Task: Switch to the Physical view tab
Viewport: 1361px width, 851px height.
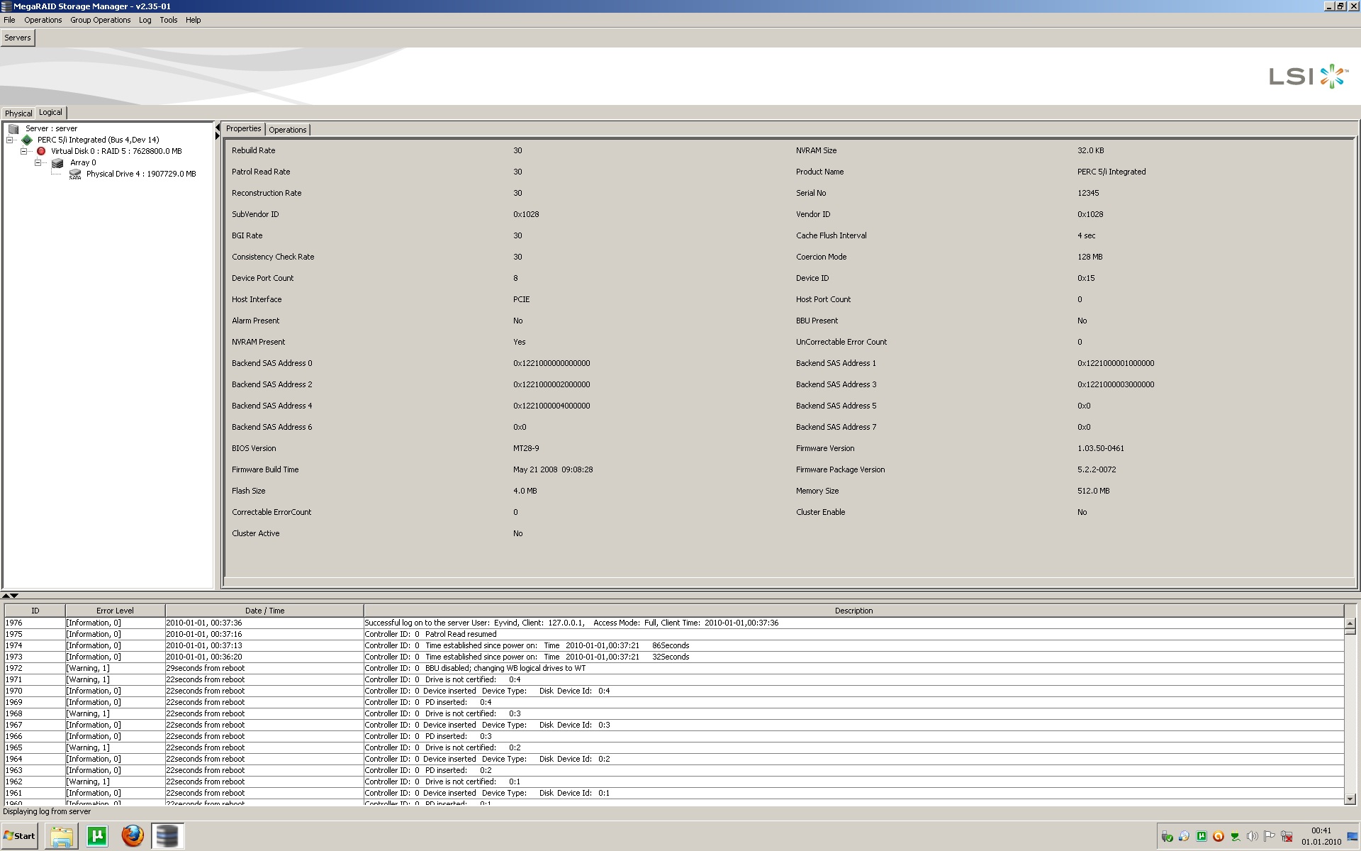Action: point(18,113)
